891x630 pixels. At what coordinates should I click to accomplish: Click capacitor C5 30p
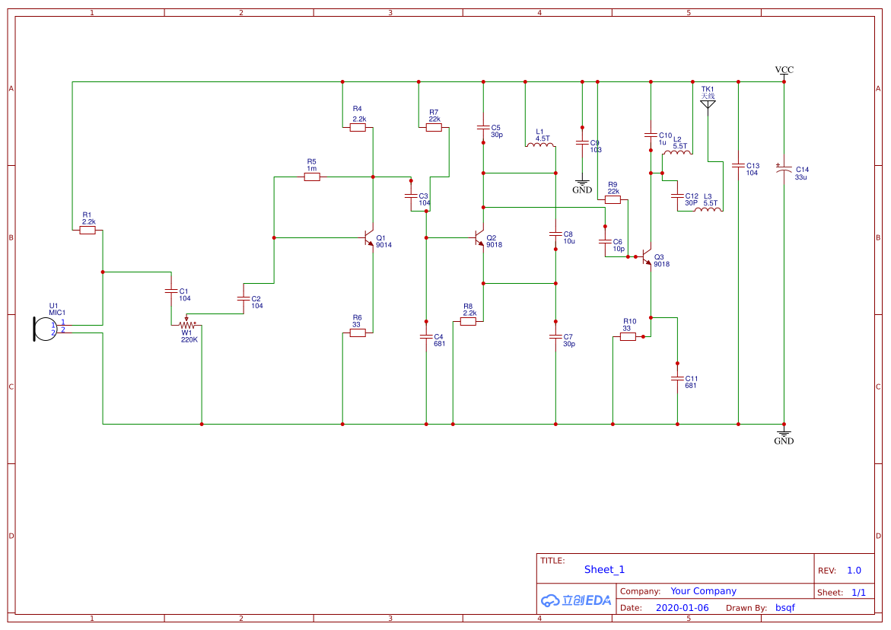coord(484,127)
